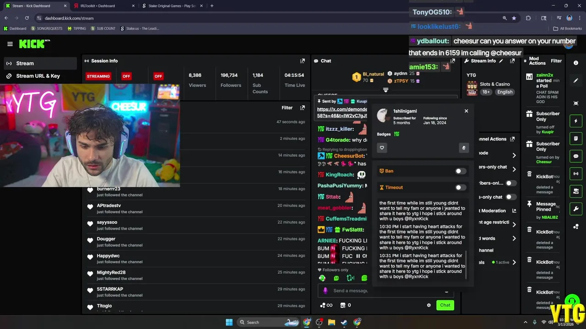Open the info icon in right sidebar
Image resolution: width=586 pixels, height=329 pixels.
pos(576,63)
